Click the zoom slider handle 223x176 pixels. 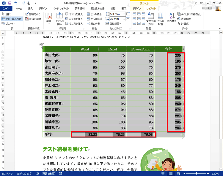(x=197, y=173)
